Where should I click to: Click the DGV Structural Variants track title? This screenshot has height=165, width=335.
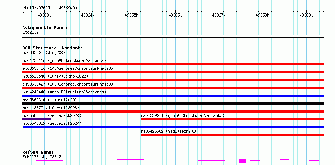click(53, 48)
